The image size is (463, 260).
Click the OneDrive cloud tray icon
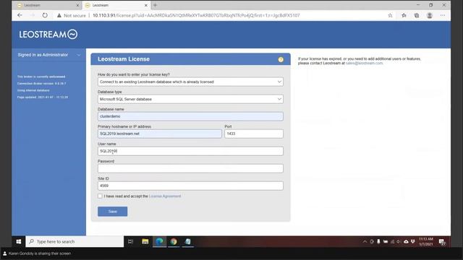(406, 242)
